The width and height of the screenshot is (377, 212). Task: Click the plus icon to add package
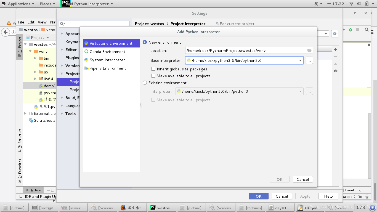[x=336, y=49]
